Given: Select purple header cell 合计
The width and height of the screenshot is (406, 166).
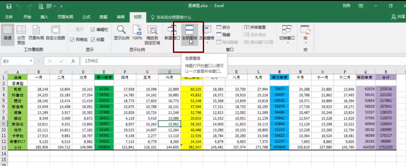Looking at the screenshot, I should click(386, 77).
